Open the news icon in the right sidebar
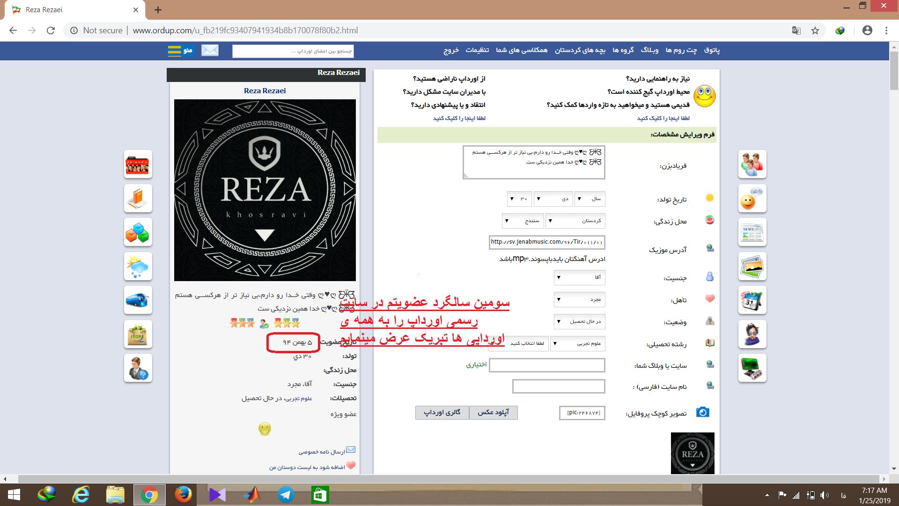899x506 pixels. pyautogui.click(x=752, y=232)
